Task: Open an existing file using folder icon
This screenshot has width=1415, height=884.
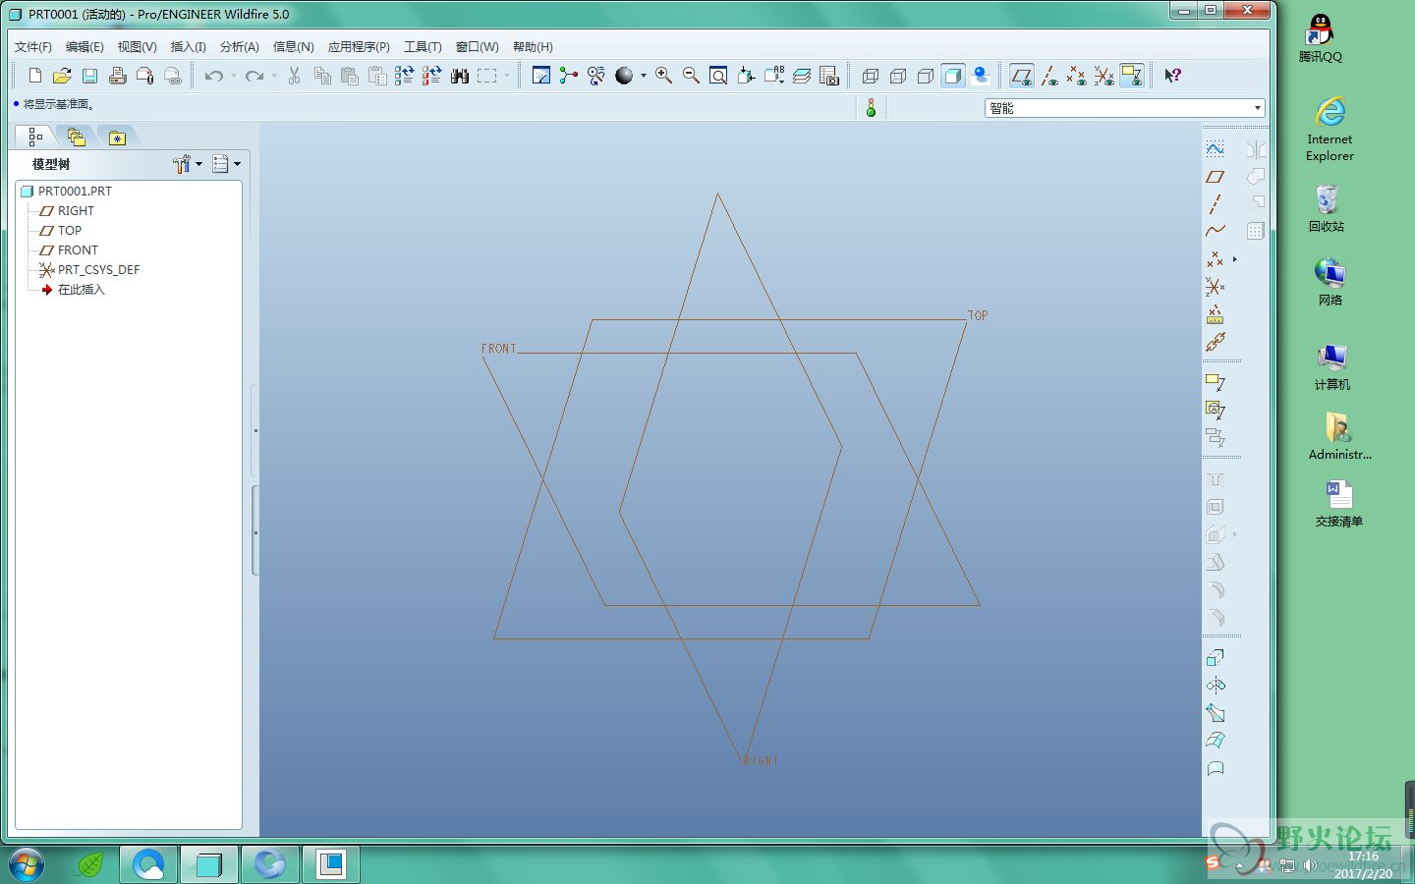Action: [x=62, y=76]
